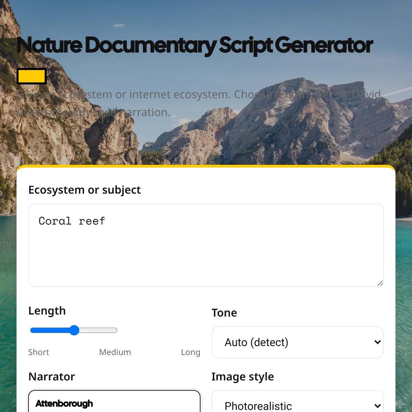Viewport: 412px width, 412px height.
Task: Click the Tone dropdown chevron arrow
Action: (x=377, y=342)
